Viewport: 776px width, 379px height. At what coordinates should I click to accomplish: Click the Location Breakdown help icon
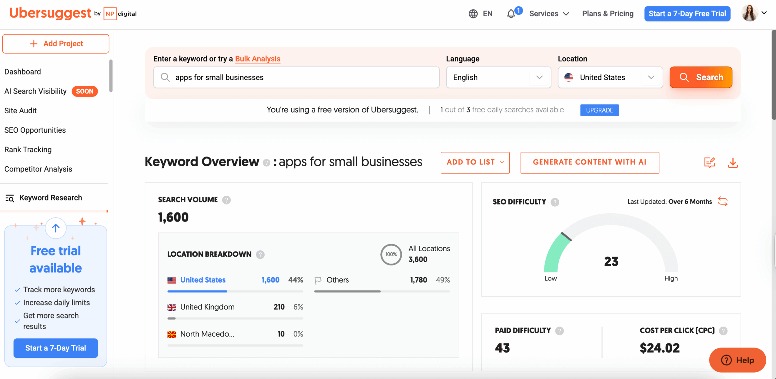(x=260, y=254)
